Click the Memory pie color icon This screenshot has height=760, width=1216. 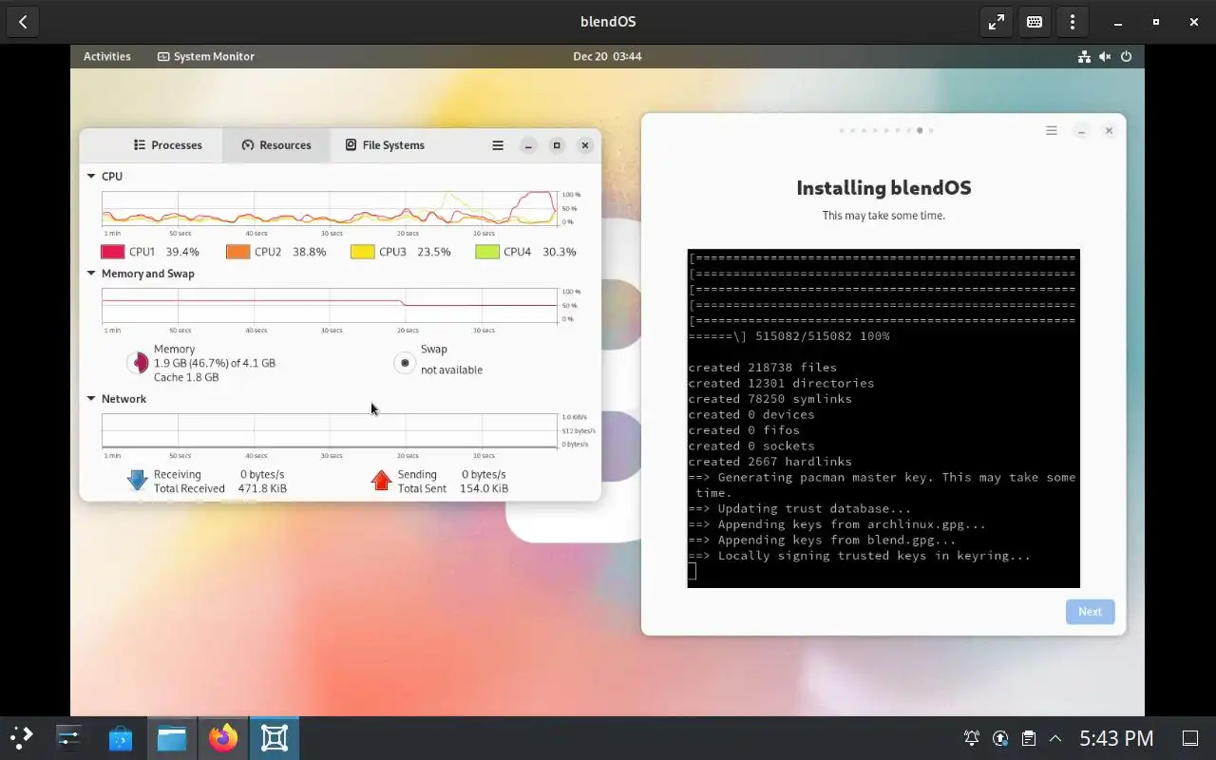[138, 363]
